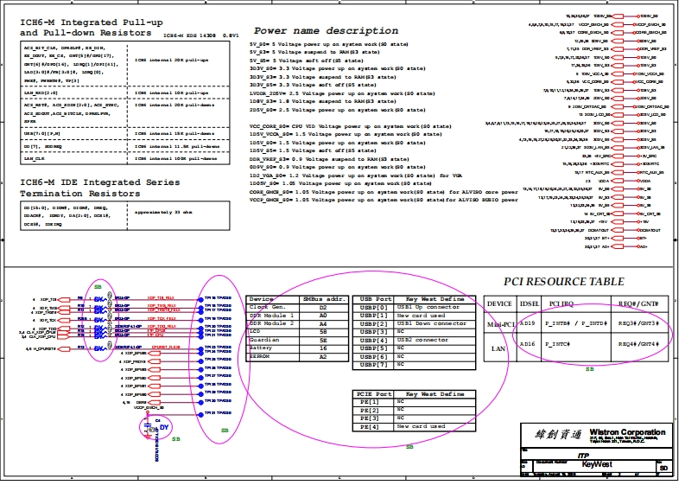
Task: Select the USBP[0] cell in USB Port table
Action: click(372, 307)
